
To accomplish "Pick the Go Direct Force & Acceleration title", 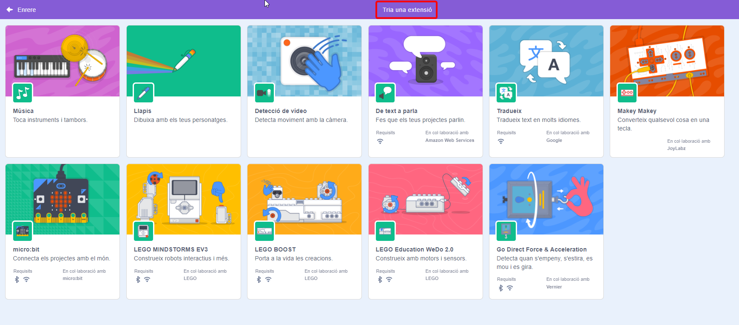I will (x=541, y=249).
